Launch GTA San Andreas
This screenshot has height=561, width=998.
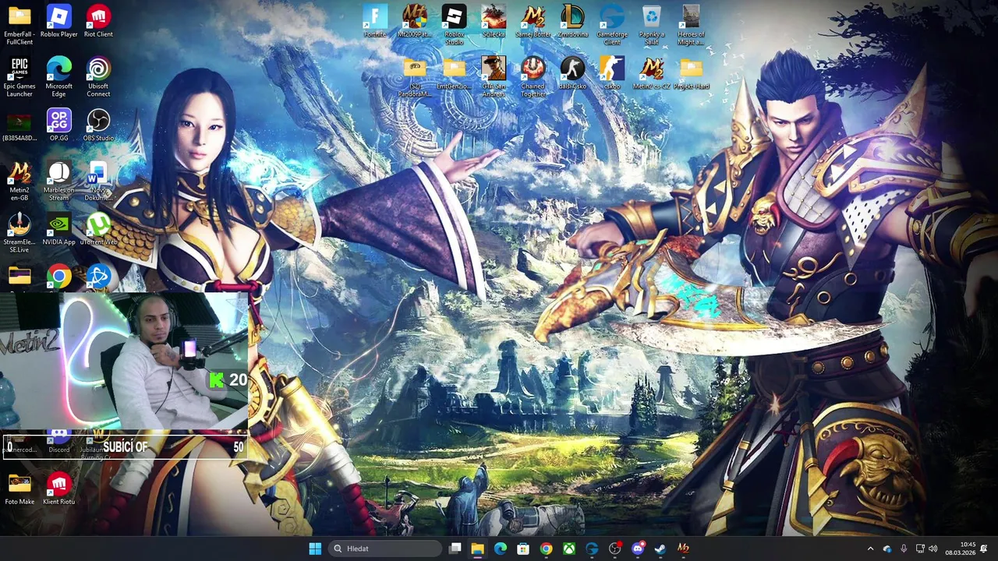pos(494,76)
